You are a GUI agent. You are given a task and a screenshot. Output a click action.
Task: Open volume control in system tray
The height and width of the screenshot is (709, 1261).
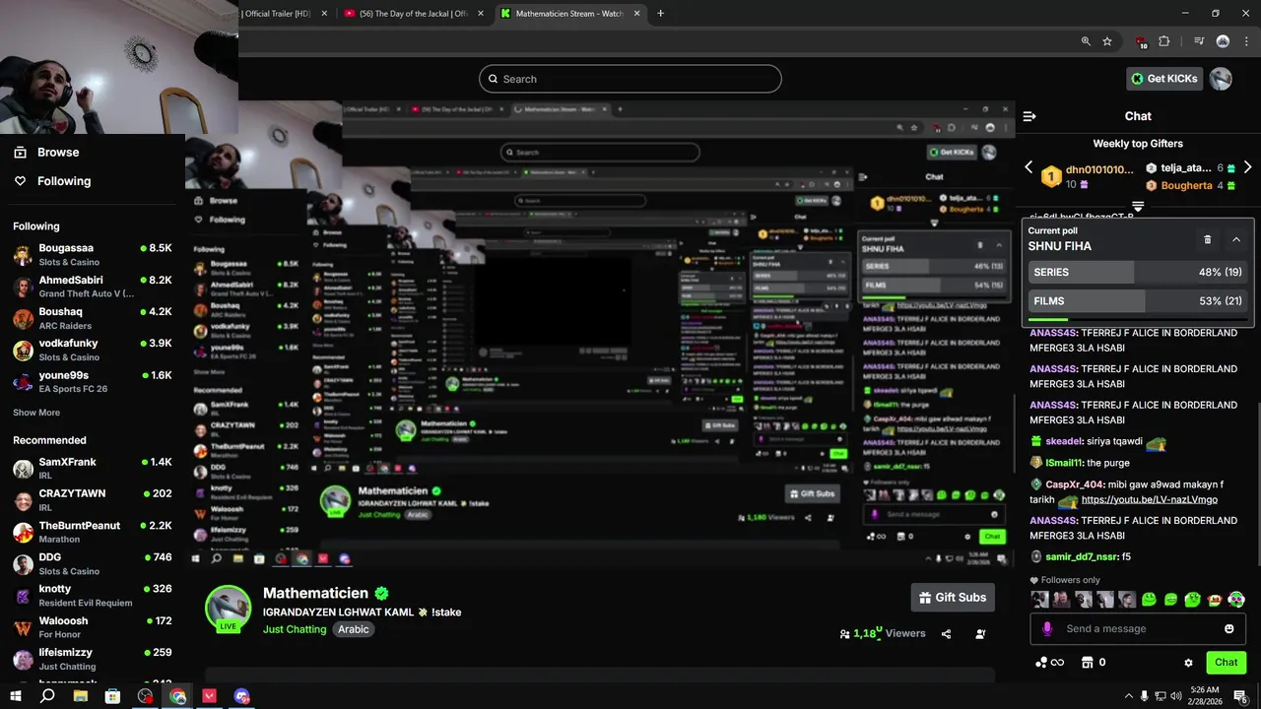1176,696
